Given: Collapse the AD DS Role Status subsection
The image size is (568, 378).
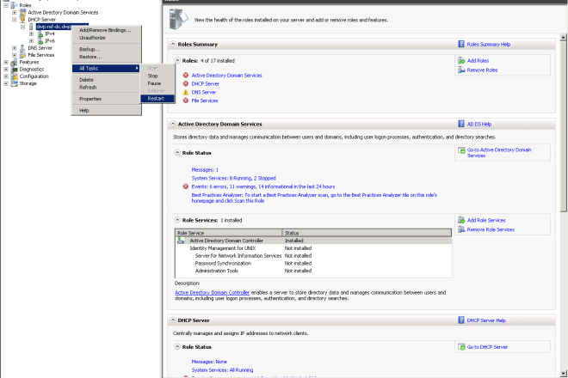Looking at the screenshot, I should (x=177, y=152).
